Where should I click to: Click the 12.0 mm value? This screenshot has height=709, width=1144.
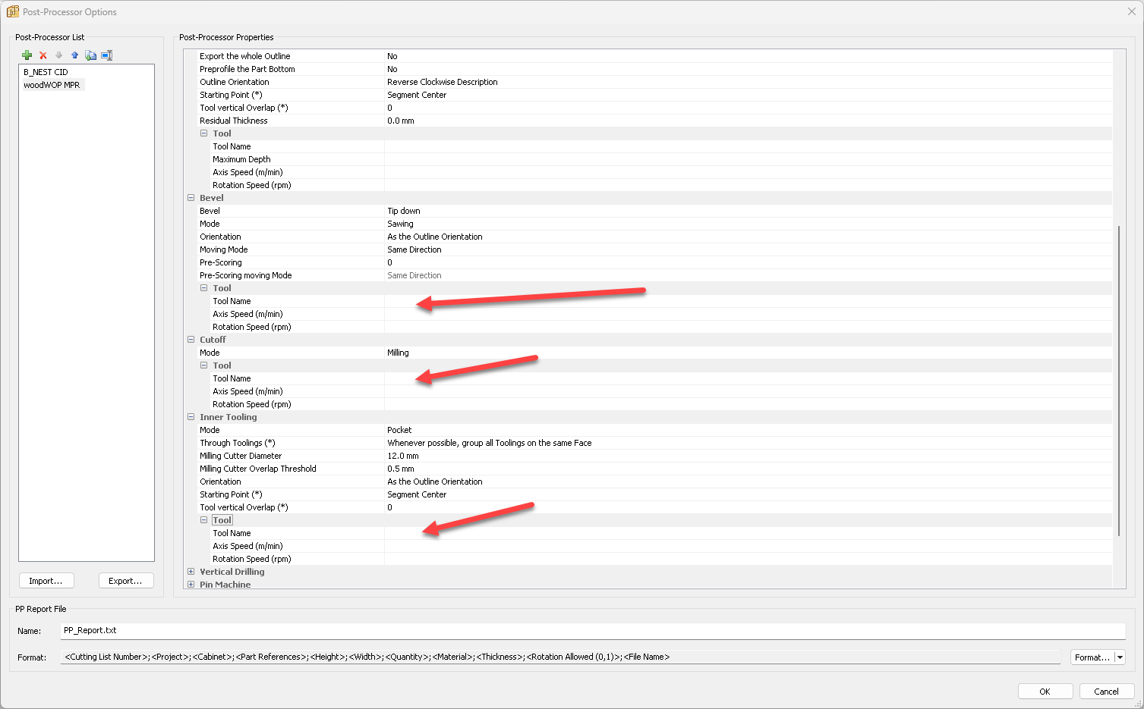[x=403, y=456]
